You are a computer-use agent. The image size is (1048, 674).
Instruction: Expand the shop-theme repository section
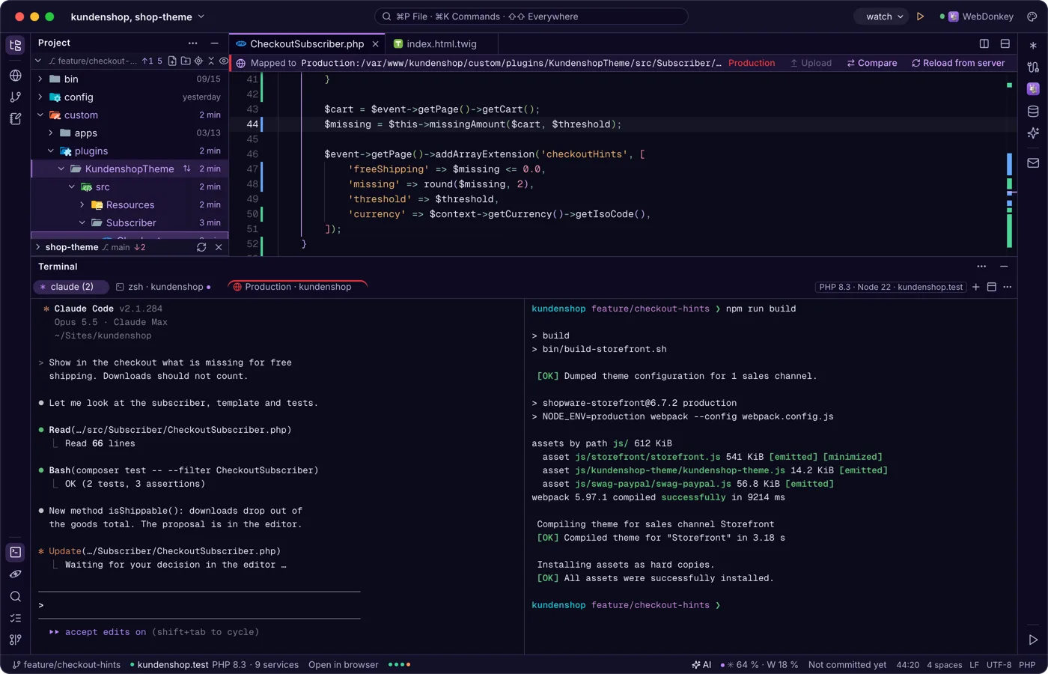[38, 247]
